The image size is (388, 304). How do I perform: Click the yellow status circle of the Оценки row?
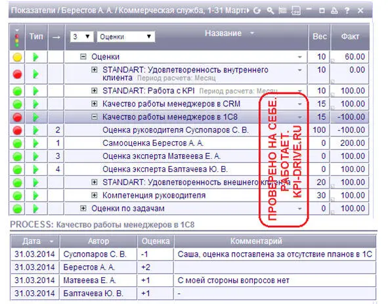[x=17, y=57]
